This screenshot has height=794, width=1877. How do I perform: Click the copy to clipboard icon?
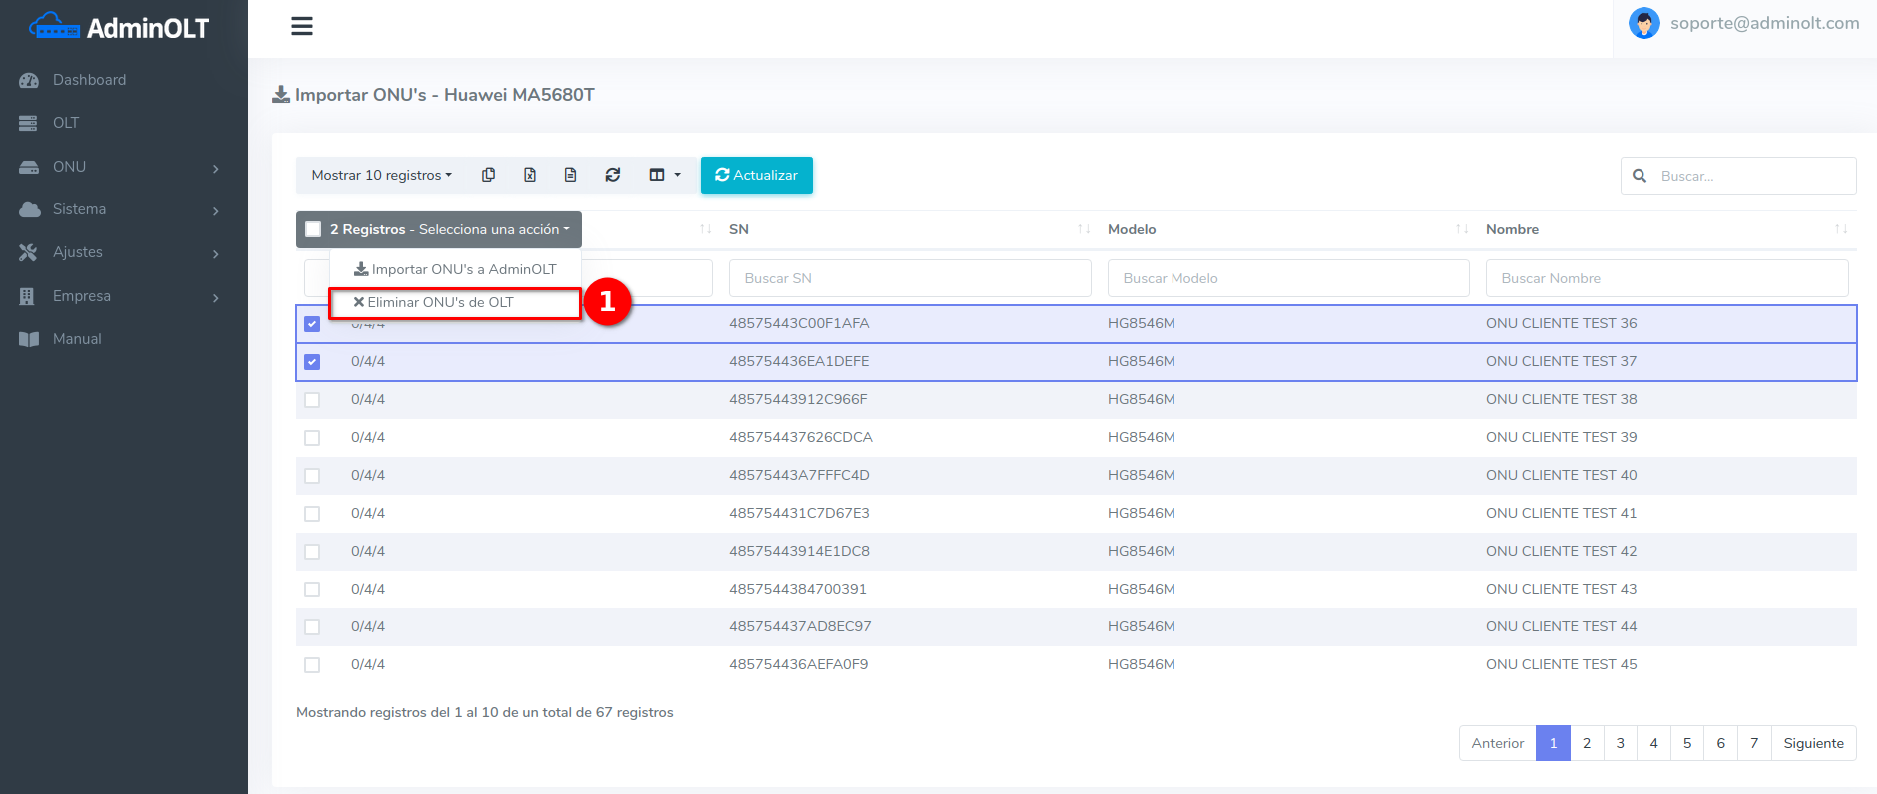[x=488, y=175]
